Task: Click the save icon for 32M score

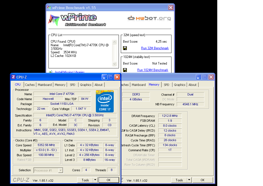Action: click(125, 48)
